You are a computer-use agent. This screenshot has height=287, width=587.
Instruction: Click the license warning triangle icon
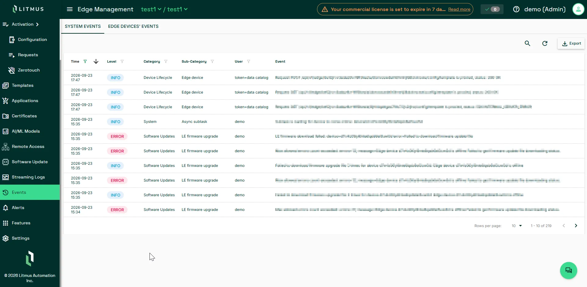325,9
